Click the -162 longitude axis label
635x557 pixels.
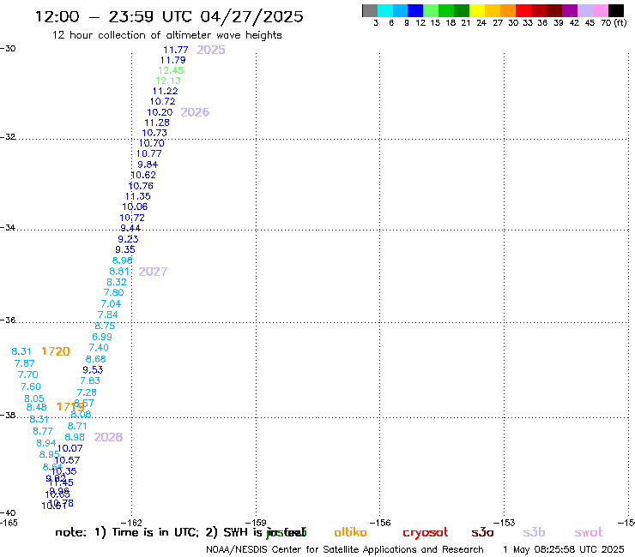pos(131,523)
